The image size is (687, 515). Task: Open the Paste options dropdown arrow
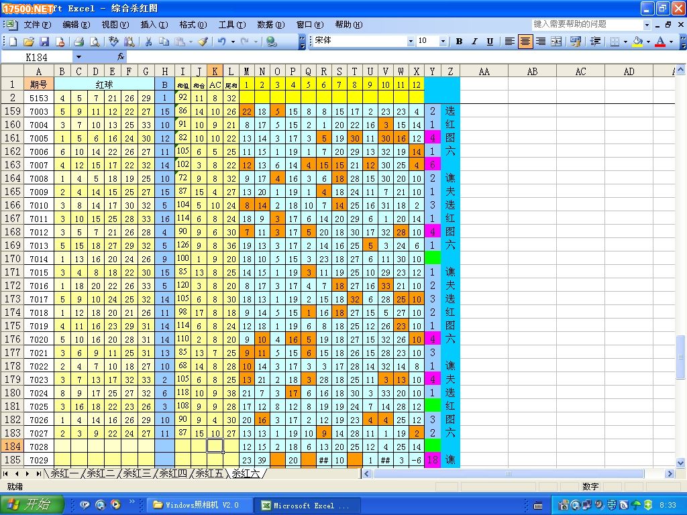coord(191,42)
